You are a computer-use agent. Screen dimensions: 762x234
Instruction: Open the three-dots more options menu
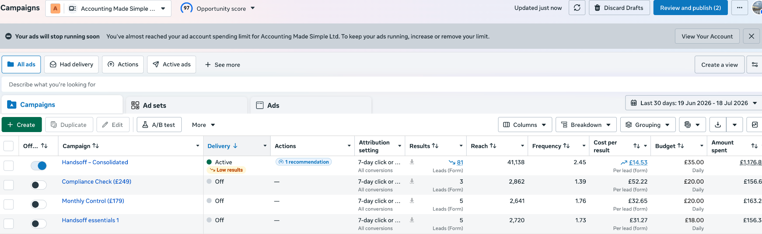(x=739, y=8)
